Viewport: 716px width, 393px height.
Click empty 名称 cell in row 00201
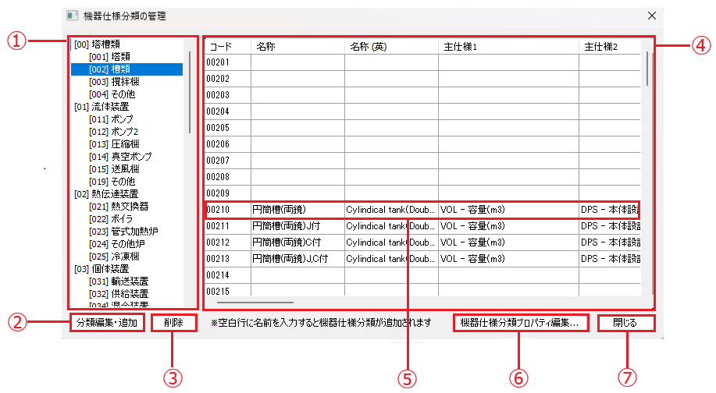(x=297, y=62)
